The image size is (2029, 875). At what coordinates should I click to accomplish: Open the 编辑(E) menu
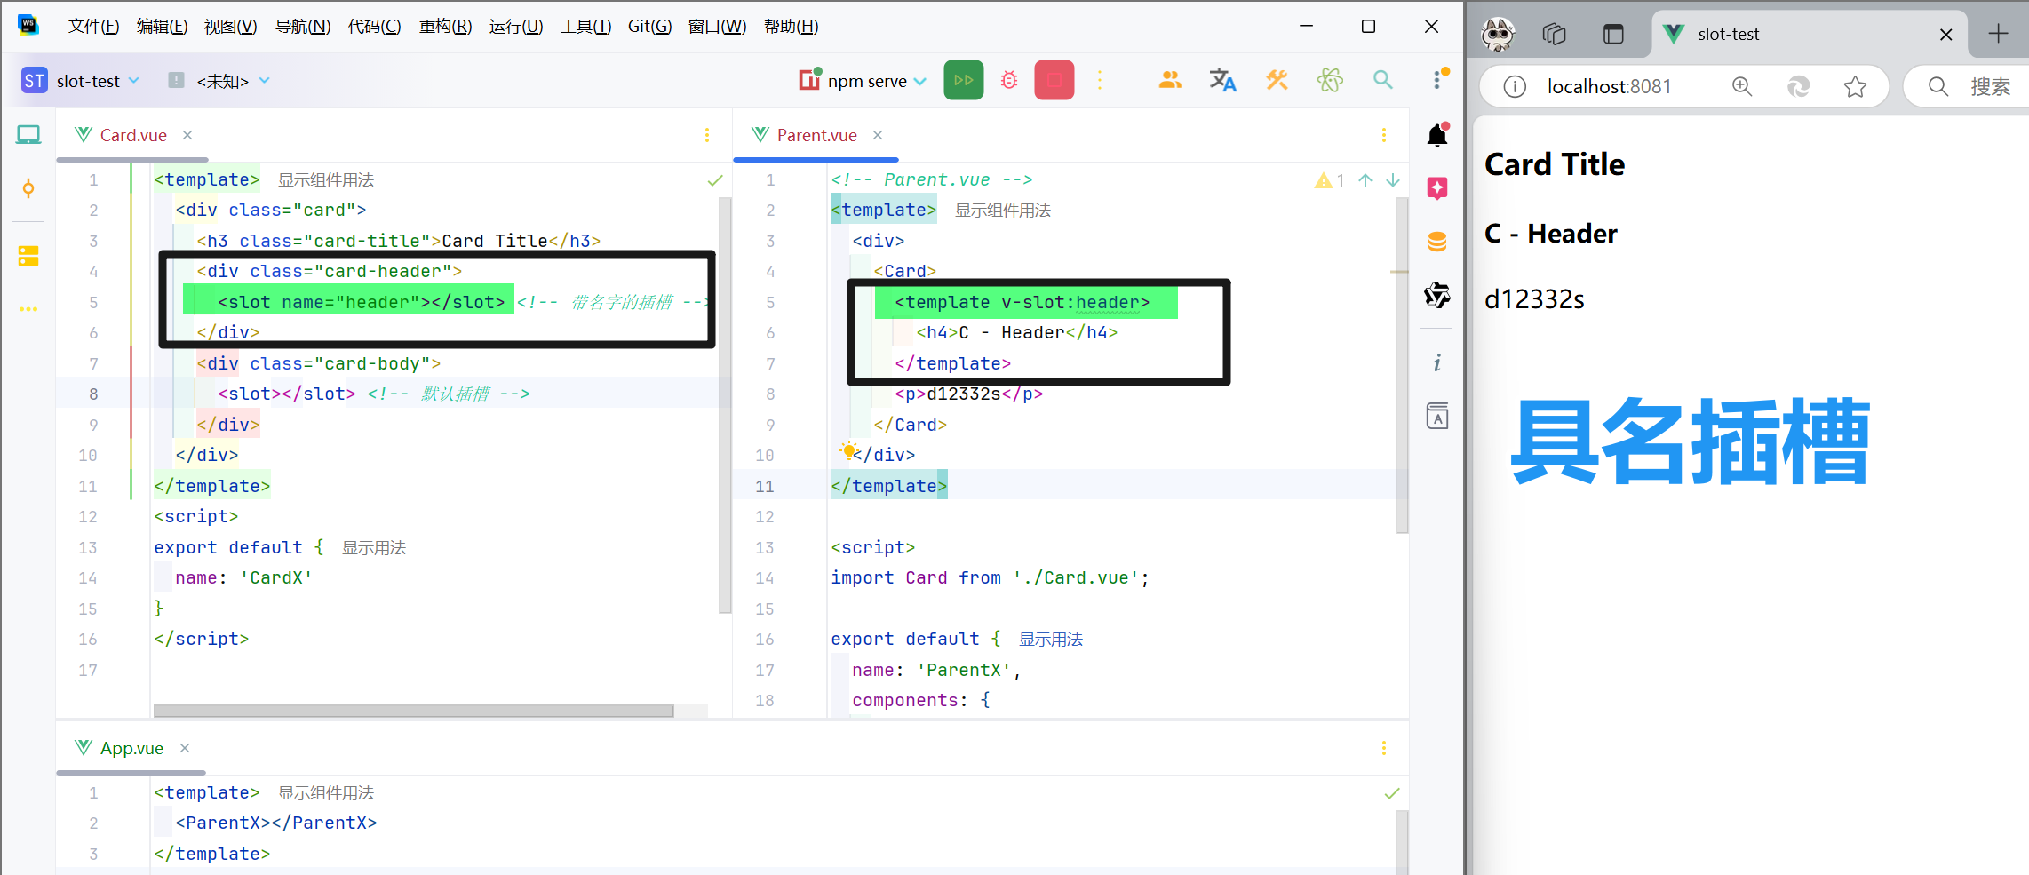162,27
